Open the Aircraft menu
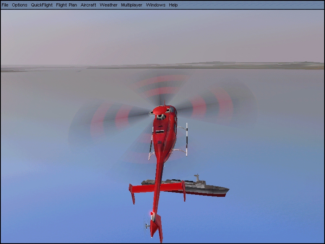This screenshot has height=244, width=325. click(x=88, y=5)
